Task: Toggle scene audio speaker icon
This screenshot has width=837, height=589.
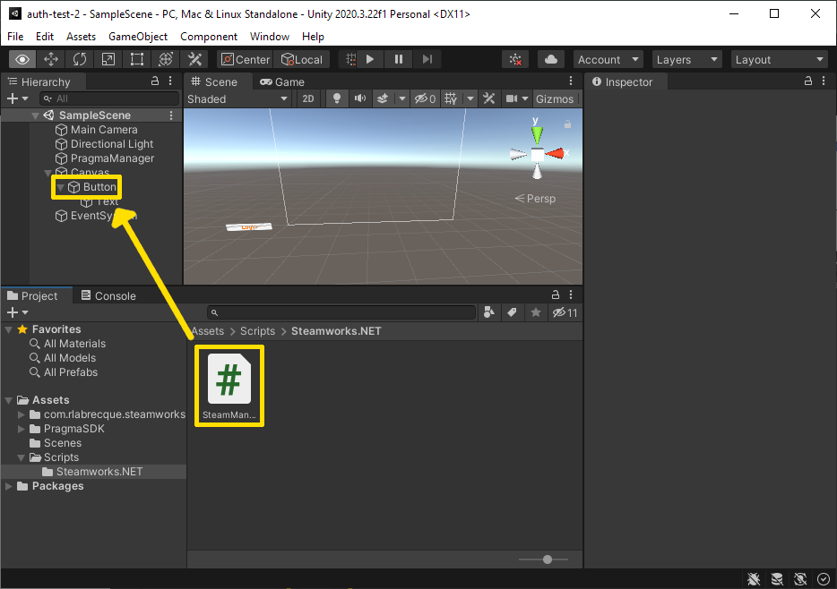Action: 359,98
